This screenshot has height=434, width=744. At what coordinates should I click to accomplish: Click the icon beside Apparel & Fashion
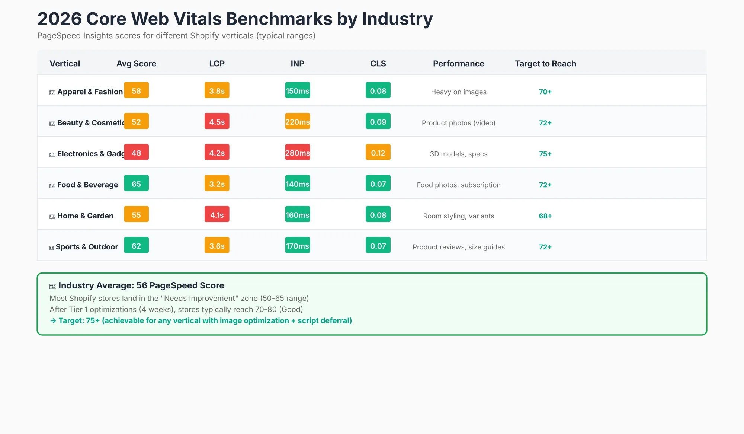click(52, 92)
